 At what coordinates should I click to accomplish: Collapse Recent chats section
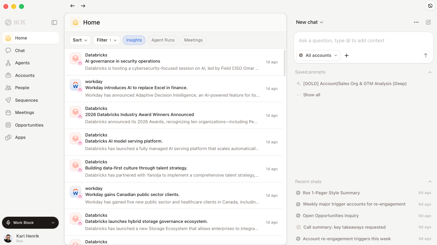[x=430, y=182]
